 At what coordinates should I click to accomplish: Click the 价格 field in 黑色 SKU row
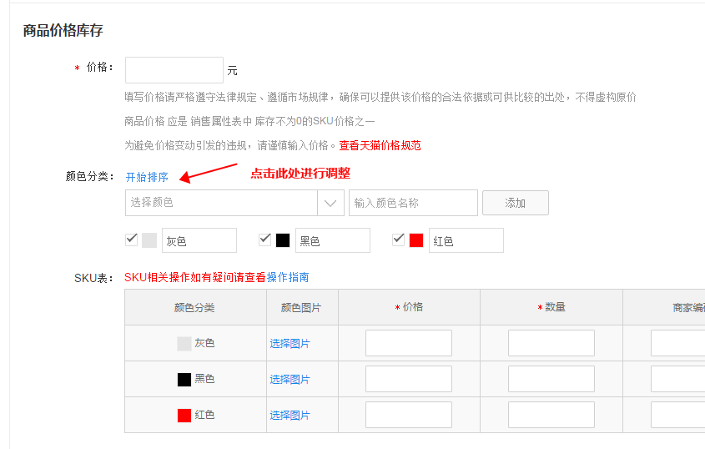tap(409, 379)
